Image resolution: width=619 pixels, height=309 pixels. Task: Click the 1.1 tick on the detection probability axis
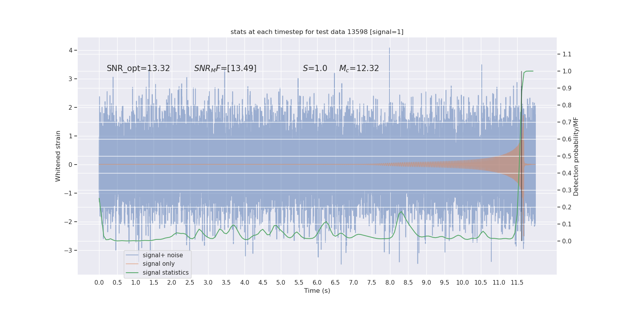tap(567, 54)
